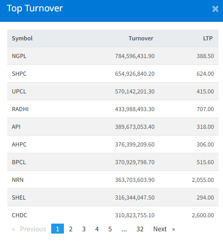This screenshot has height=244, width=223.
Task: Click the Previous page link
Action: click(x=29, y=229)
